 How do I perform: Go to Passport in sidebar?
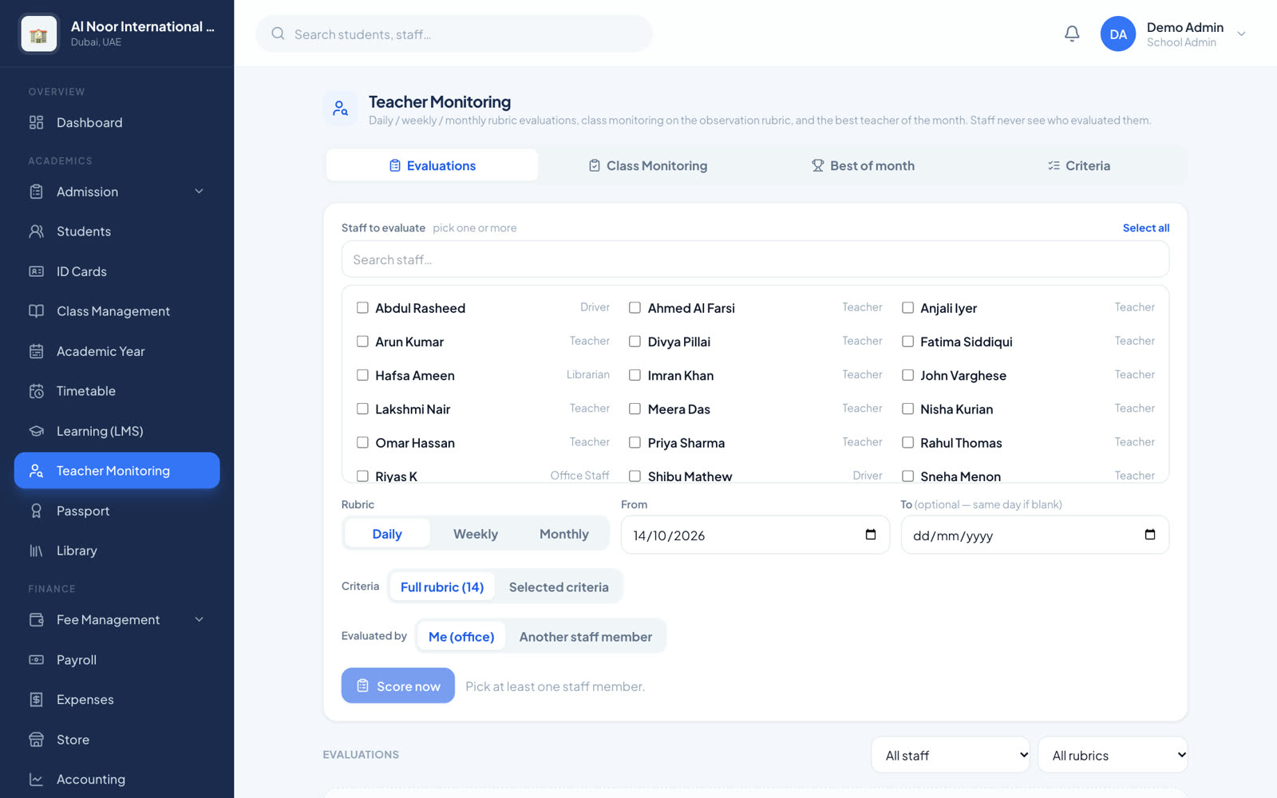click(x=117, y=511)
